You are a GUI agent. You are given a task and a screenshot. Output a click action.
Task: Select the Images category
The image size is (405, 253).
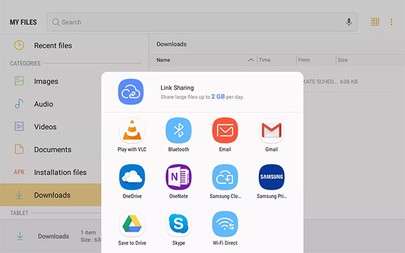[x=45, y=81]
